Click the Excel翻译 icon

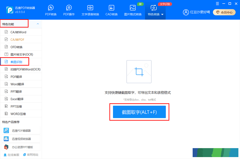[6, 99]
